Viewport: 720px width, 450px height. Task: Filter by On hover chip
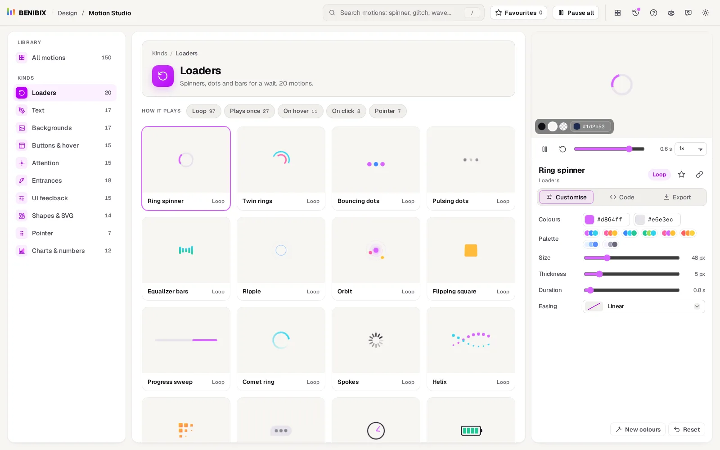point(301,111)
